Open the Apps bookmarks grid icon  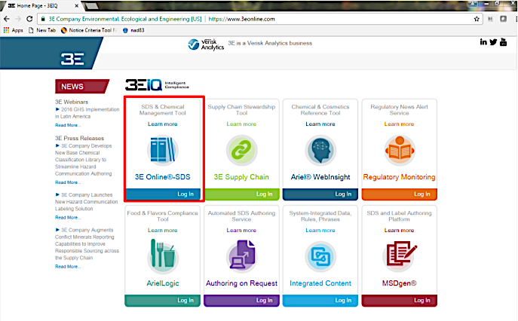point(6,30)
